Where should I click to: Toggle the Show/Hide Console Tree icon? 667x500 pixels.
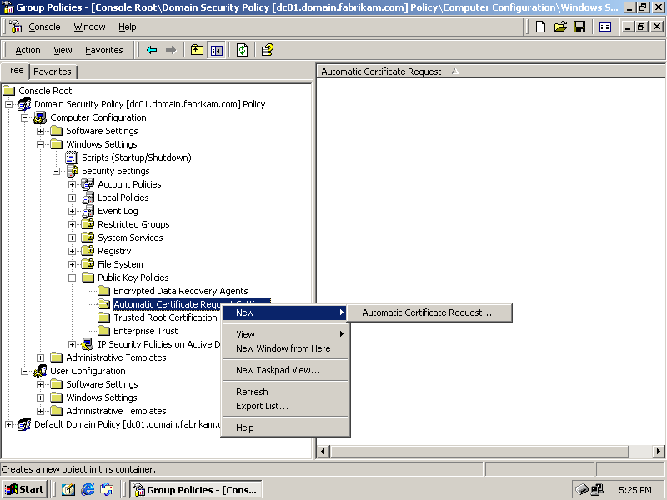tap(217, 50)
